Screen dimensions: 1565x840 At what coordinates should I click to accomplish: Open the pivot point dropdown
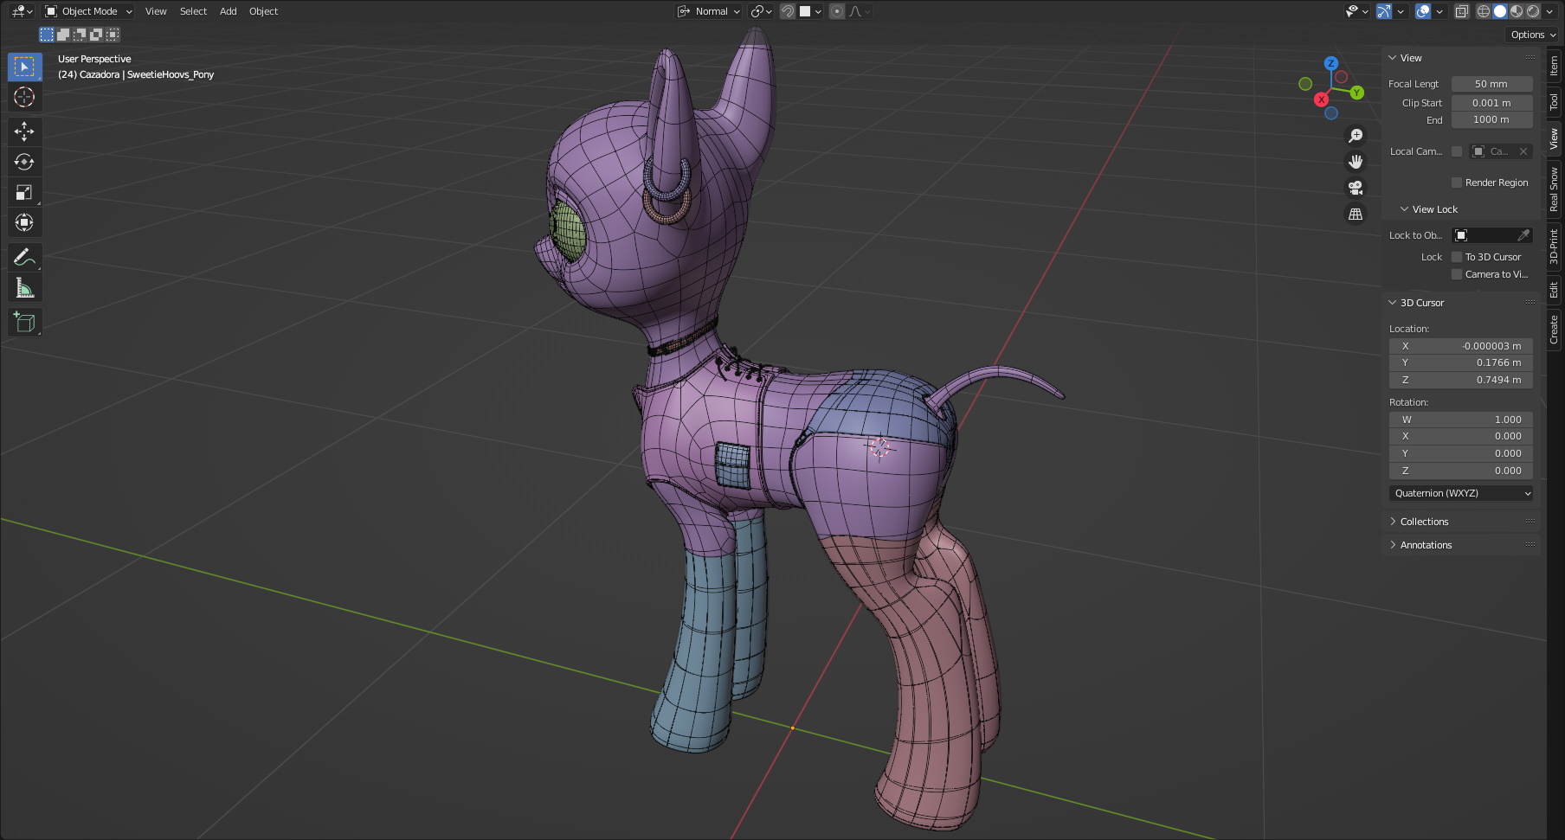[x=762, y=11]
